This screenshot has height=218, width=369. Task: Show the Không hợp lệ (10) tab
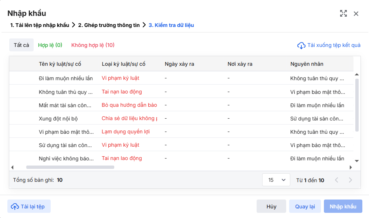click(93, 45)
